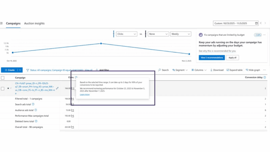The height and width of the screenshot is (152, 270).
Task: Open the calendar icon in date field
Action: point(256,23)
